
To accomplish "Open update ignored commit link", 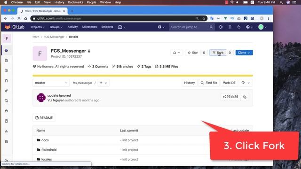I will click(59, 95).
